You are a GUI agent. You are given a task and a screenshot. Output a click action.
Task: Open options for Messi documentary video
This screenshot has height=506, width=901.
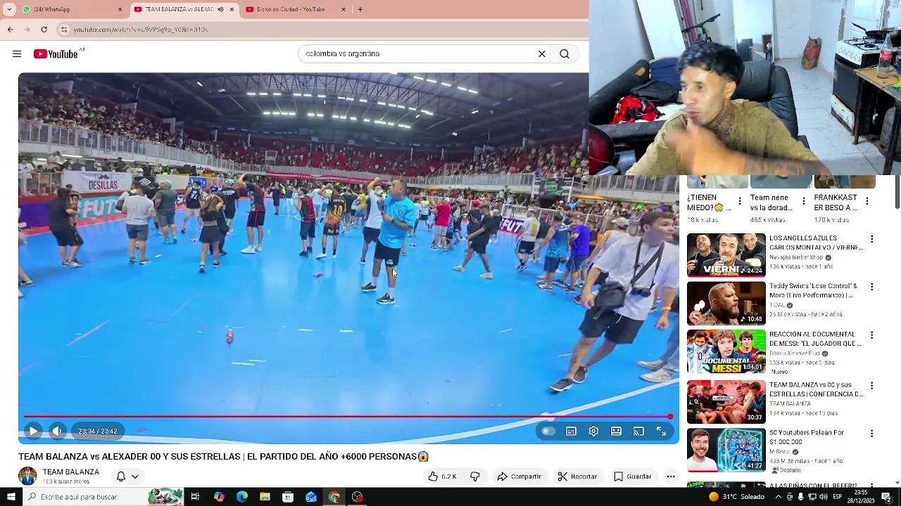(871, 335)
